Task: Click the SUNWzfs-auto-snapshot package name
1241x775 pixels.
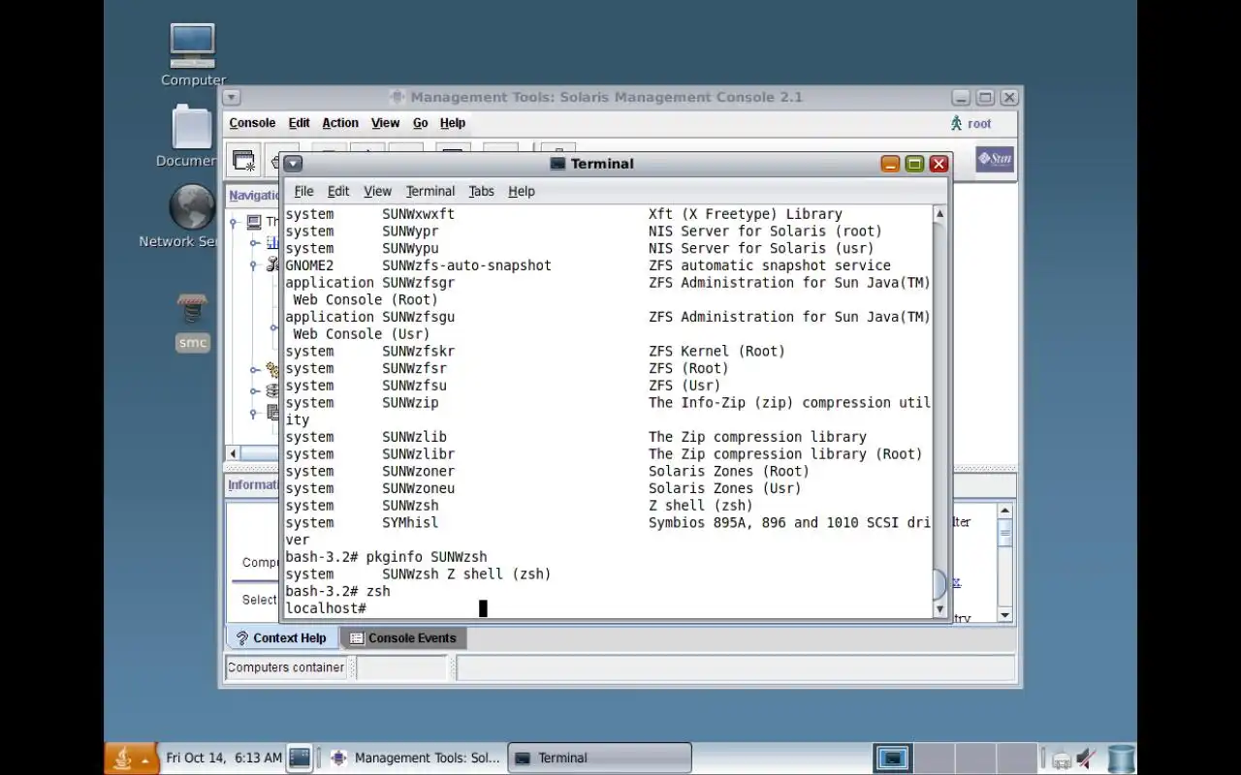Action: (x=466, y=265)
